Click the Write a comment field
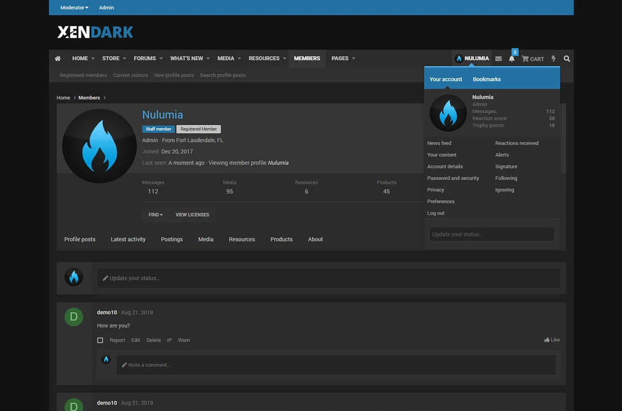The height and width of the screenshot is (411, 622). 336,365
